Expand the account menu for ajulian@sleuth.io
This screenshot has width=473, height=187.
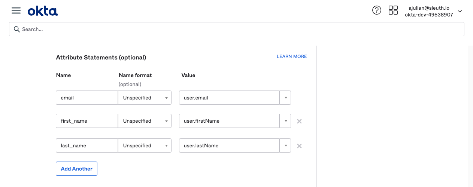(460, 11)
